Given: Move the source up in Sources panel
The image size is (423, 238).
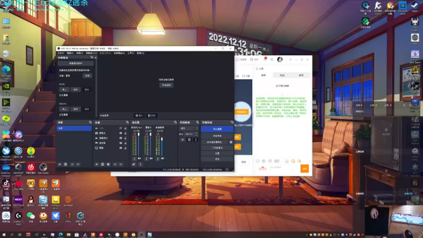Looking at the screenshot, I should pyautogui.click(x=115, y=164).
